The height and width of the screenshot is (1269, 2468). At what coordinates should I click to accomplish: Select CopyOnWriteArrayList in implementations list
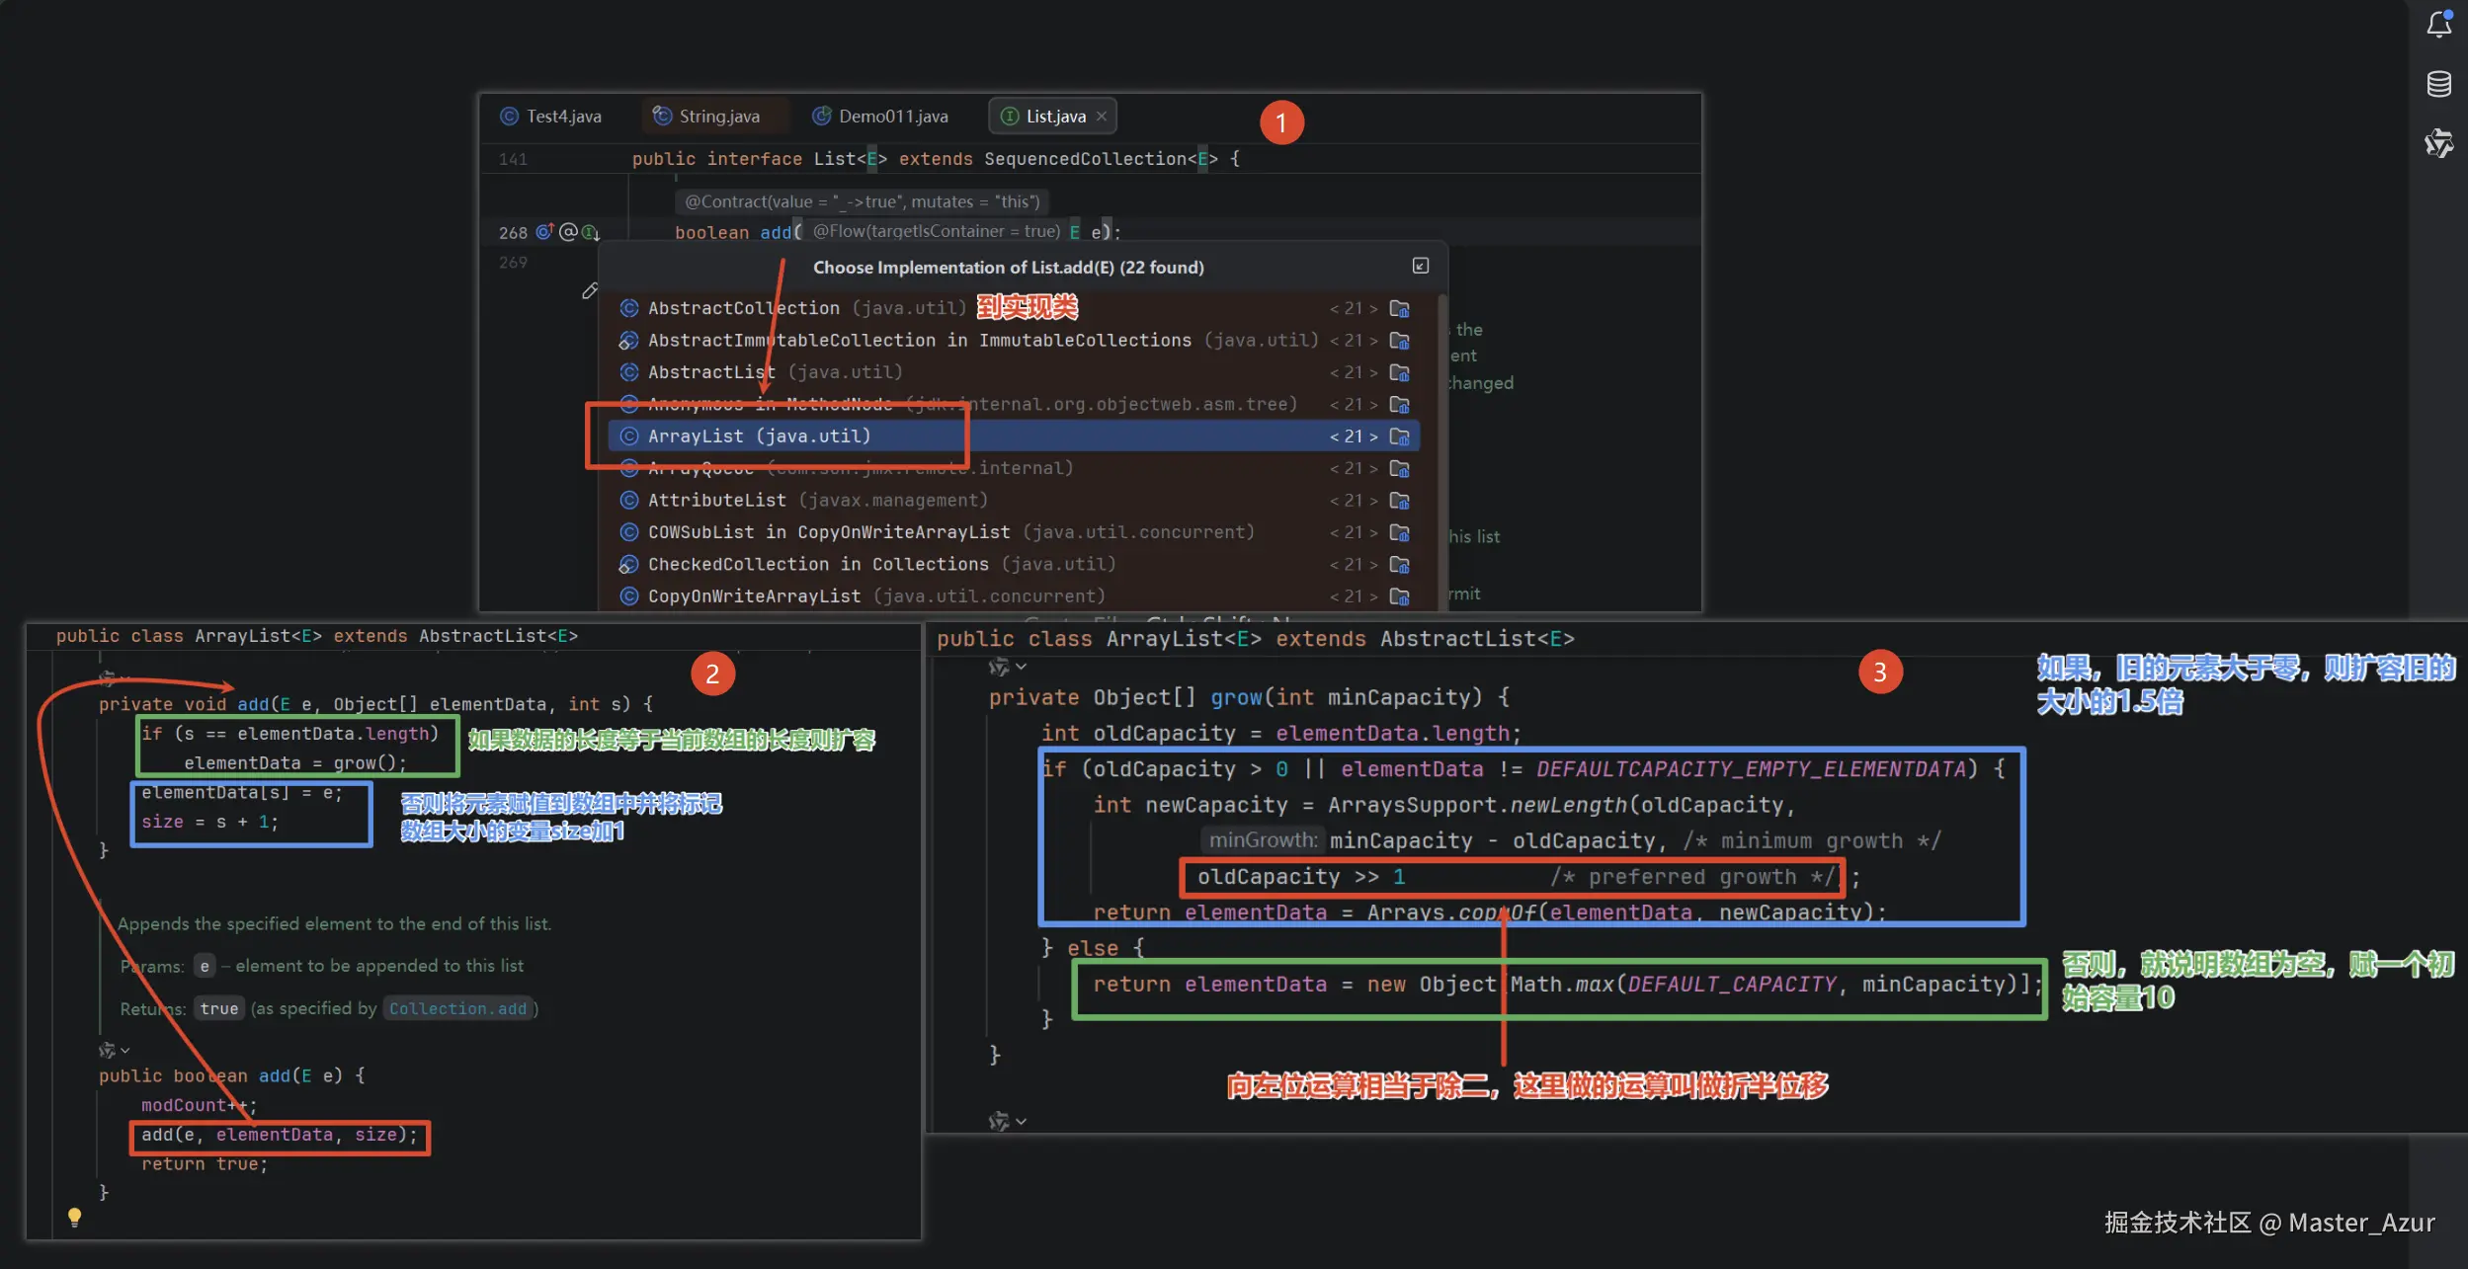(x=754, y=596)
